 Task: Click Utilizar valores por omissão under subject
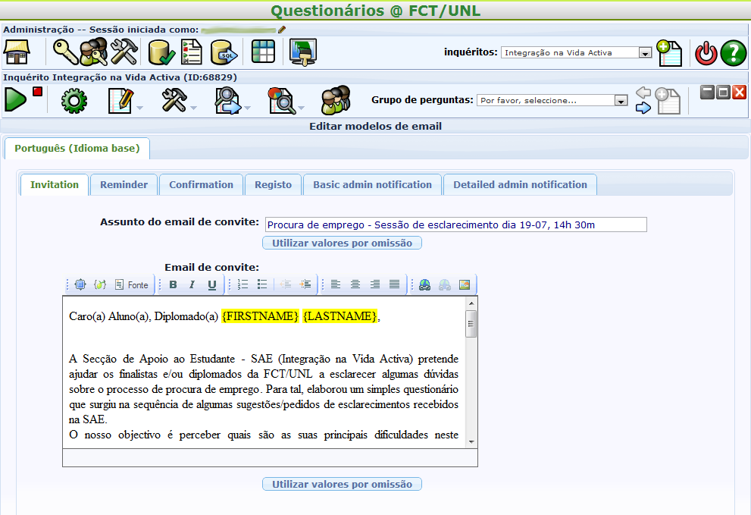point(342,243)
